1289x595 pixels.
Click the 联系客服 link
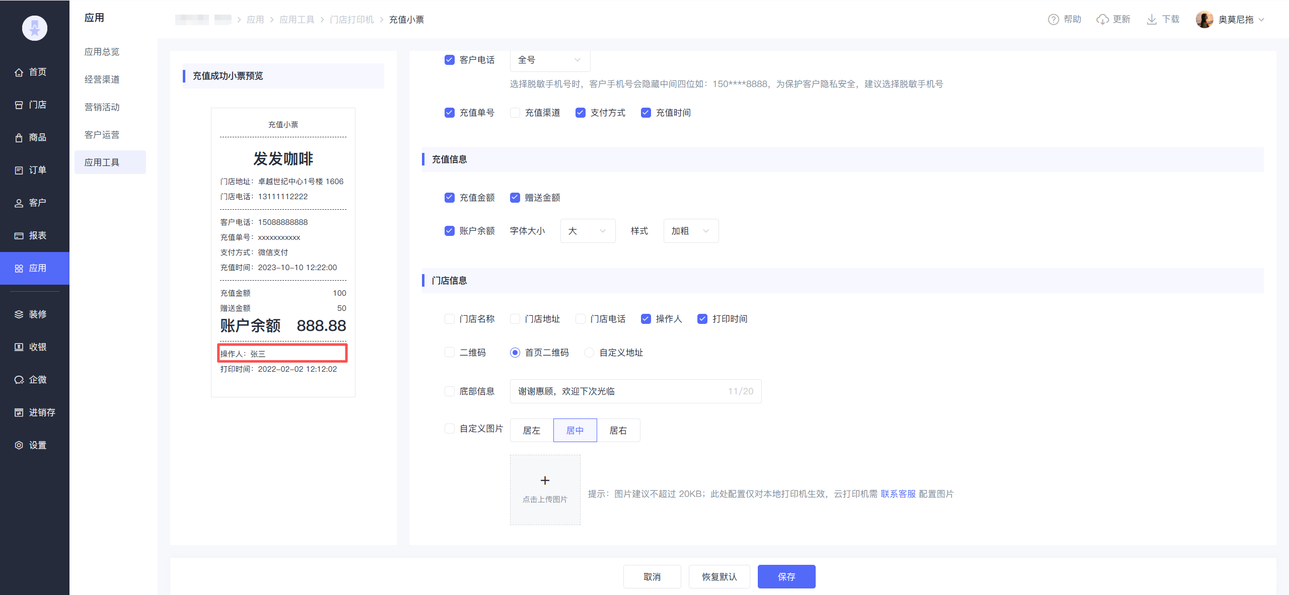tap(898, 494)
